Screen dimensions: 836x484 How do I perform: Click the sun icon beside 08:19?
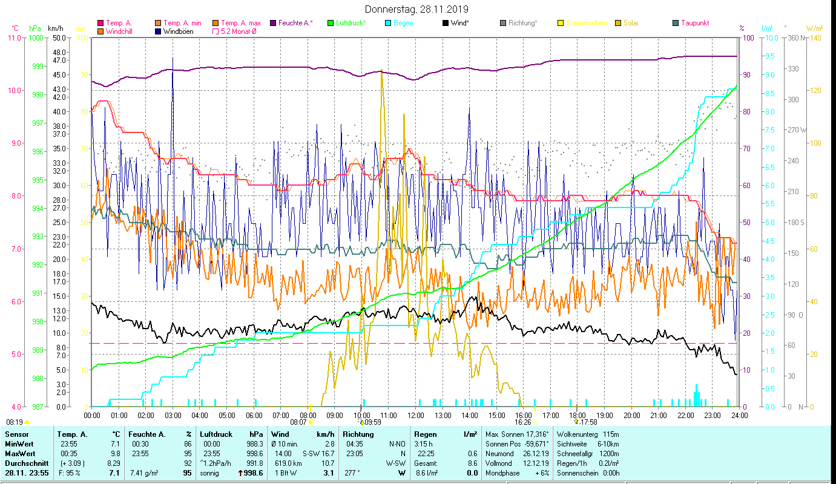tap(27, 422)
